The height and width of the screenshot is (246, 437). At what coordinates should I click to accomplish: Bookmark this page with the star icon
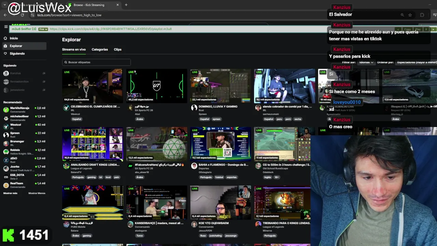pyautogui.click(x=410, y=15)
